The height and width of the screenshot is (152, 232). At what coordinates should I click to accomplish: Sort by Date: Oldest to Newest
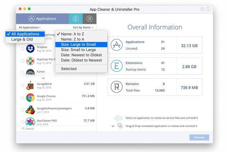81,60
